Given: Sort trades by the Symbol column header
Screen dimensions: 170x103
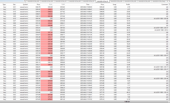Looking at the screenshot, I should (x=25, y=5).
